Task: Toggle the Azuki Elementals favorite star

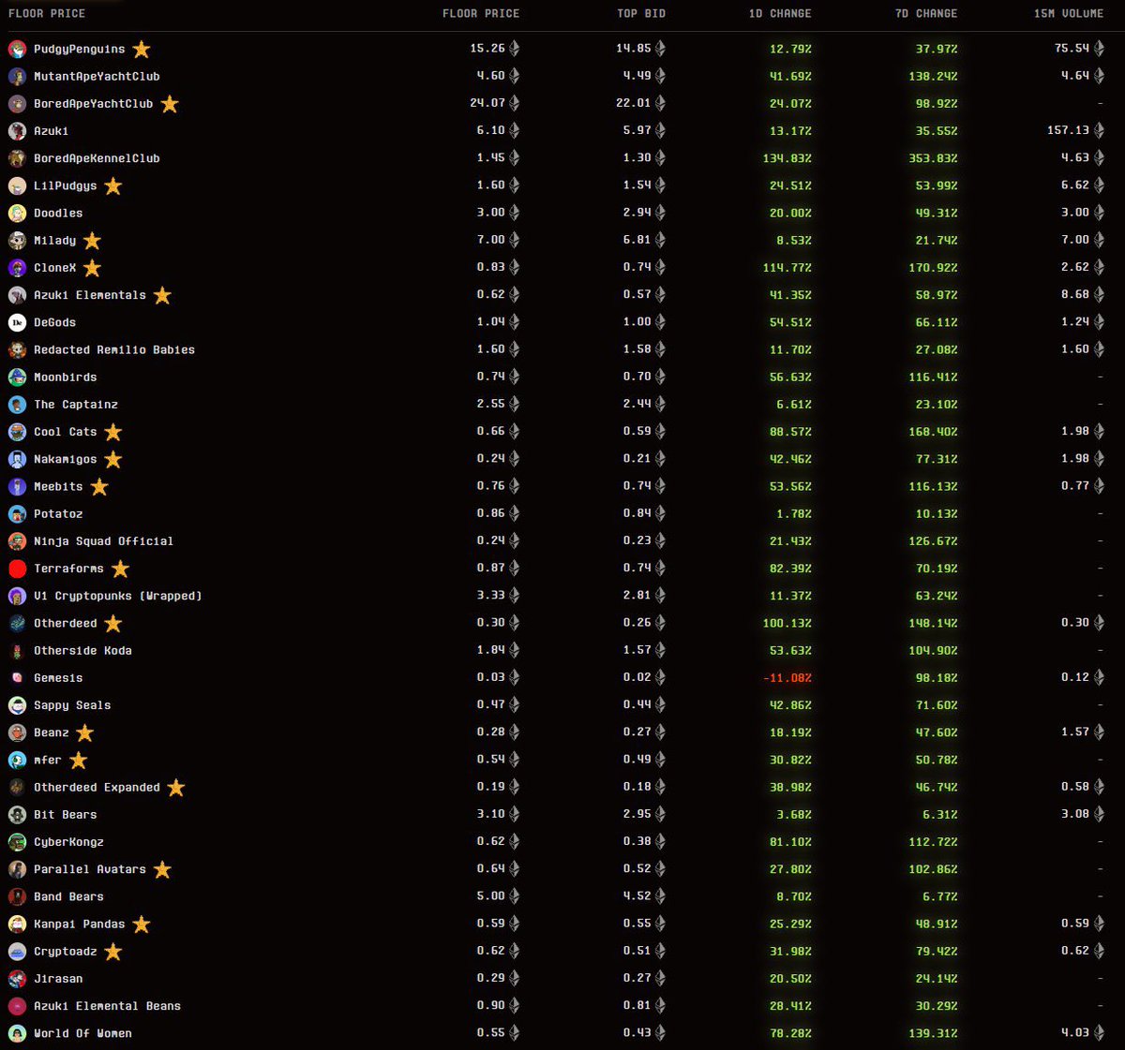Action: click(162, 295)
